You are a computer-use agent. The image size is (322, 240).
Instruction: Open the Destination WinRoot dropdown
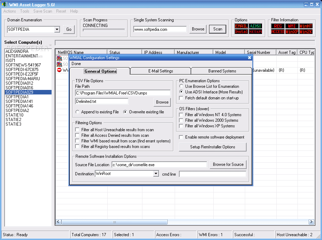[x=156, y=174]
